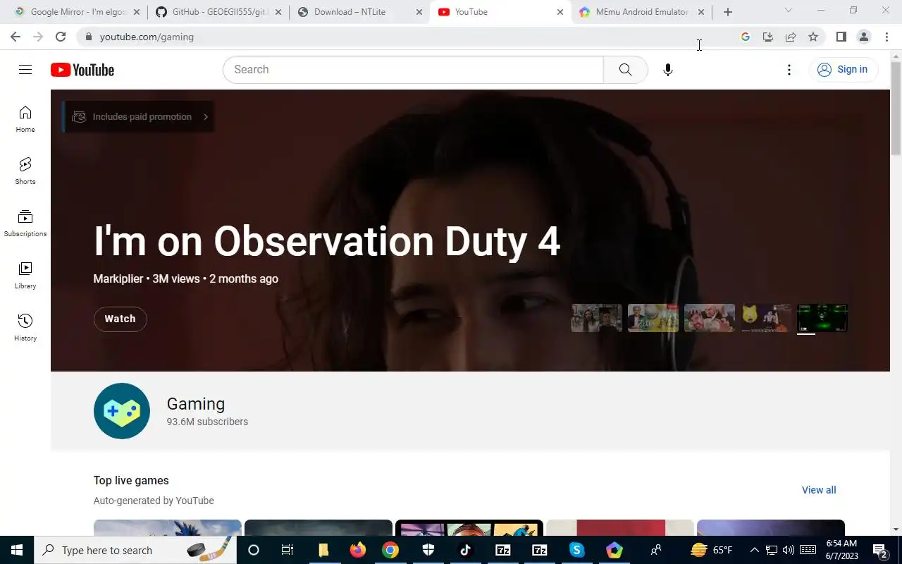Screen dimensions: 902x564
Task: Open MEmu icon in the taskbar
Action: click(x=614, y=550)
